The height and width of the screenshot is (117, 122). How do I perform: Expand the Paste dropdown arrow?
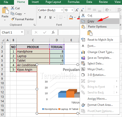[5, 20]
